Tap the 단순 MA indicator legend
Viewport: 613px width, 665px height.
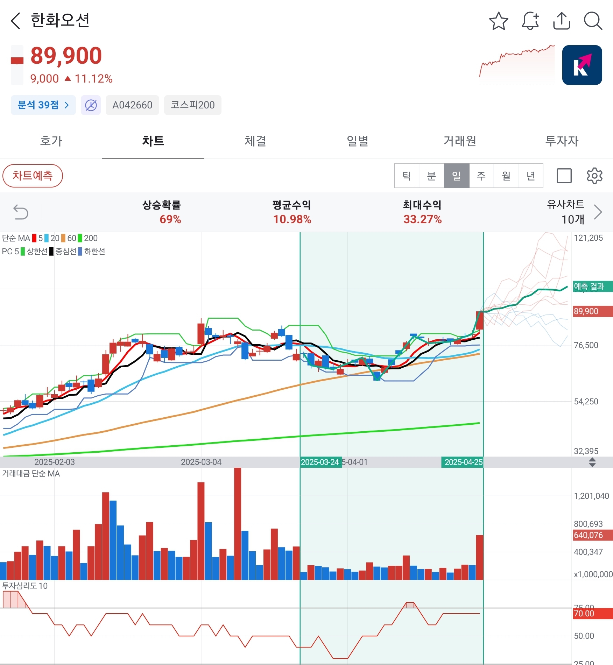(16, 238)
